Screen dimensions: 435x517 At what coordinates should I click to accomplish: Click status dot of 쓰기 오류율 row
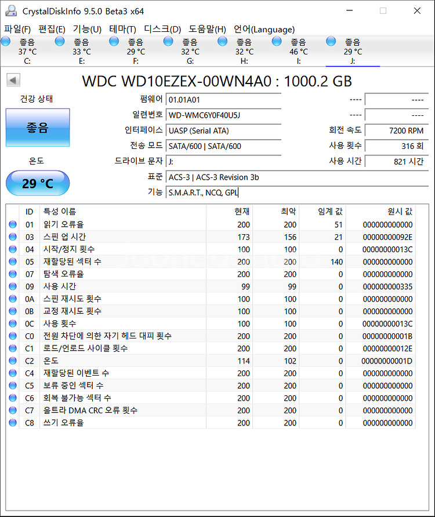[13, 423]
